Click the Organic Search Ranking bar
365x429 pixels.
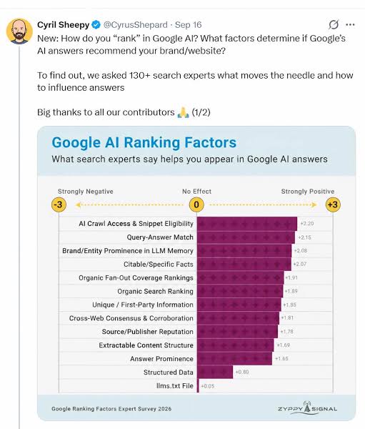tap(240, 291)
